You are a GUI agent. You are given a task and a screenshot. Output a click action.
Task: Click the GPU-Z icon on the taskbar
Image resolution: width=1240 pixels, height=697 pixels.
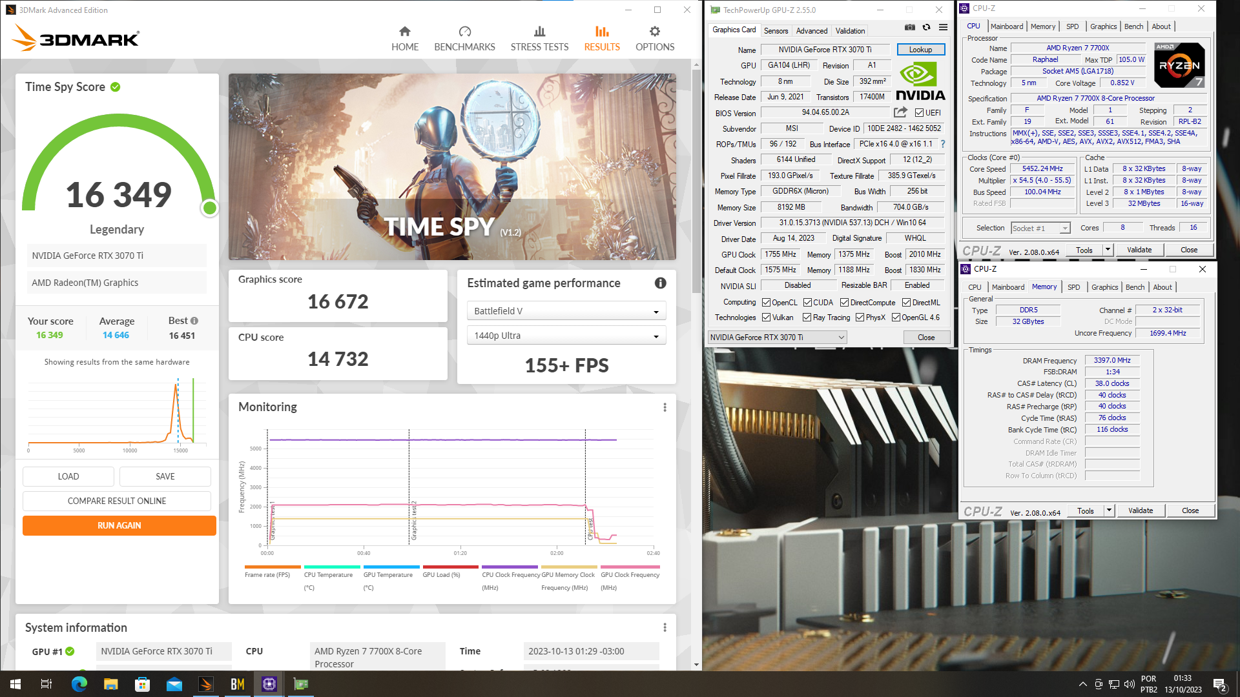[x=301, y=684]
